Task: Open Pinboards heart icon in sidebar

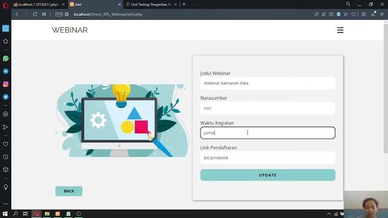Action: click(5, 144)
